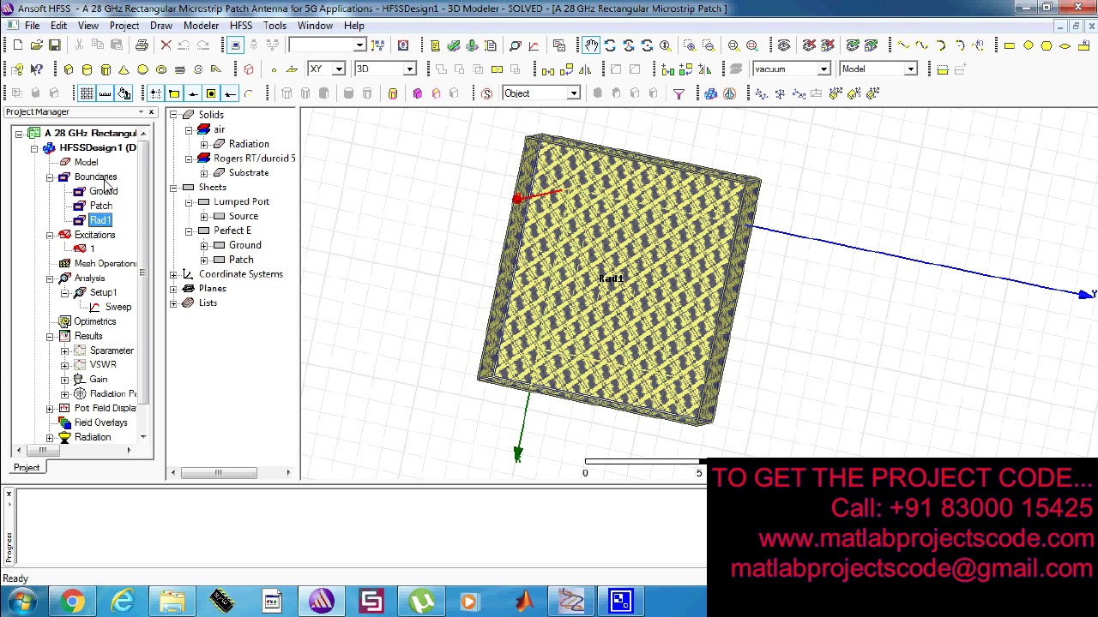
Task: Select the Sweep item under Setup1
Action: point(118,307)
